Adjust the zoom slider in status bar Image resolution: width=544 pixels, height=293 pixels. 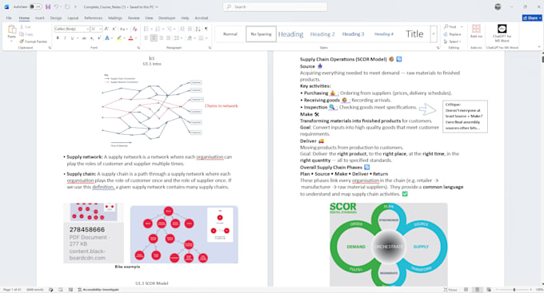(514, 290)
